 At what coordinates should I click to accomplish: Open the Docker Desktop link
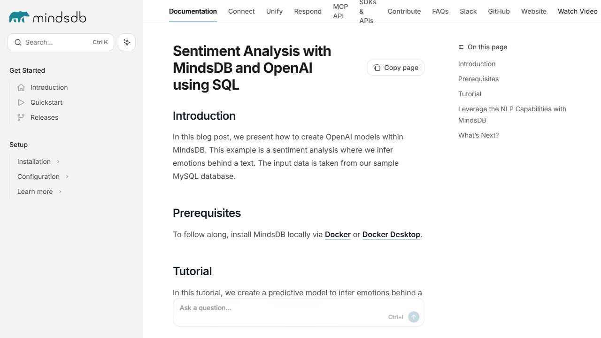[391, 234]
